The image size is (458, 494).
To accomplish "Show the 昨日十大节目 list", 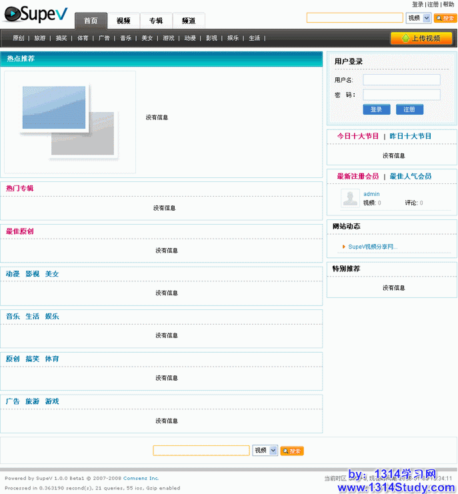I will pyautogui.click(x=411, y=136).
